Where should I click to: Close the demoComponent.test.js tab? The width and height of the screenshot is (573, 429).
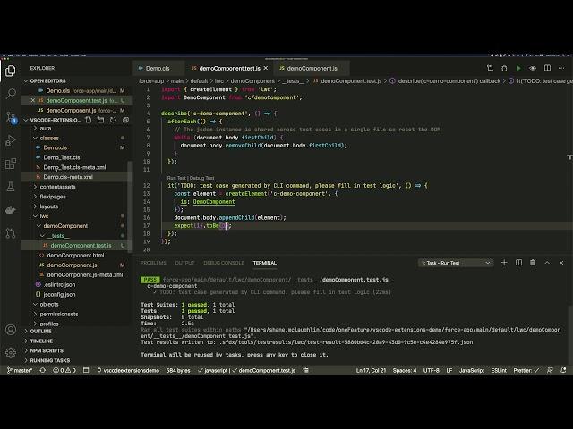266,68
